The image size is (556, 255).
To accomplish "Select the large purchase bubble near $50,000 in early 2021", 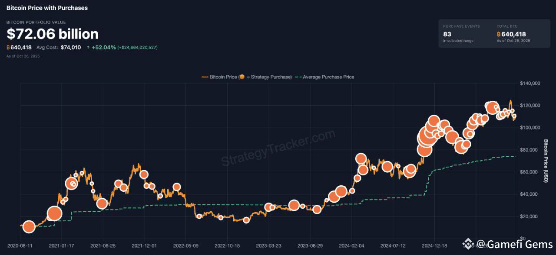I will (72, 183).
